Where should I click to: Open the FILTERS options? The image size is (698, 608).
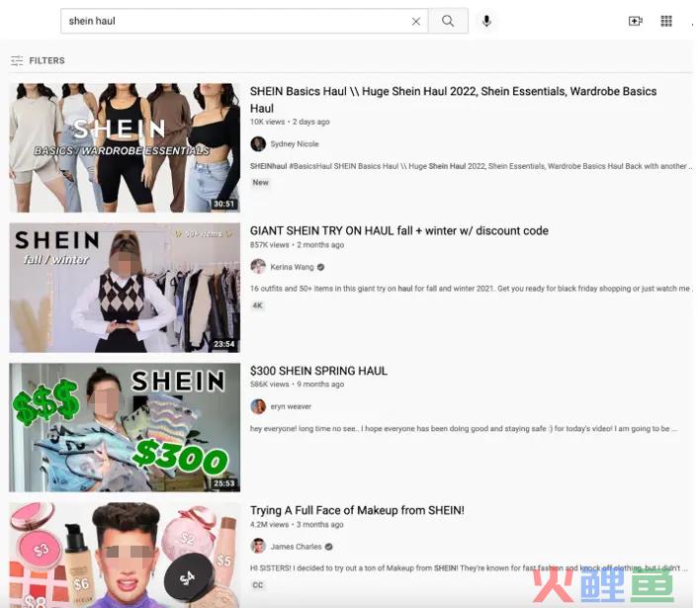point(38,60)
